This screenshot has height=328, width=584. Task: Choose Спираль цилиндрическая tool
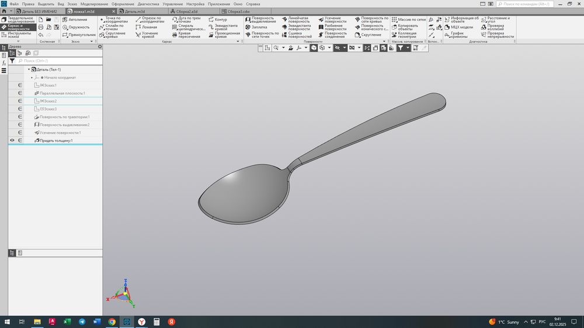coord(189,27)
